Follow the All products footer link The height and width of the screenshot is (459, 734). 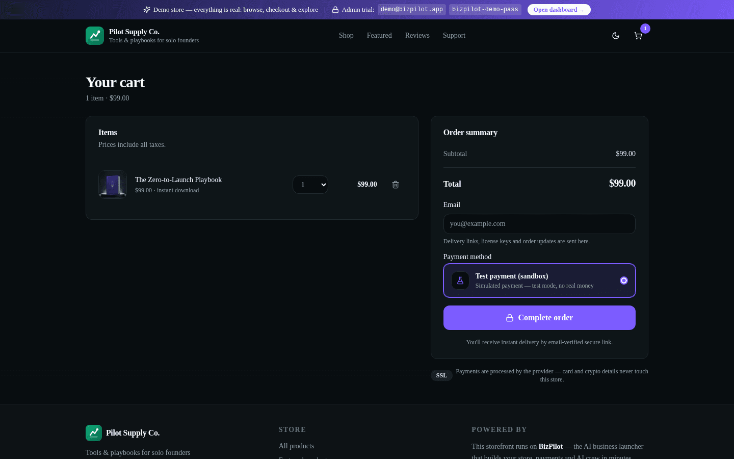coord(296,446)
